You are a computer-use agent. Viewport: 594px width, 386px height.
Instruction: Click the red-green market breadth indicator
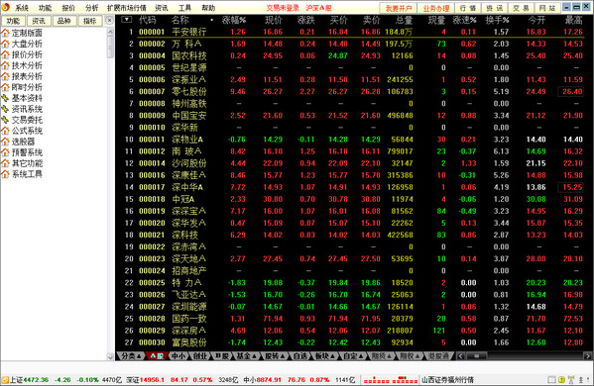[390, 380]
